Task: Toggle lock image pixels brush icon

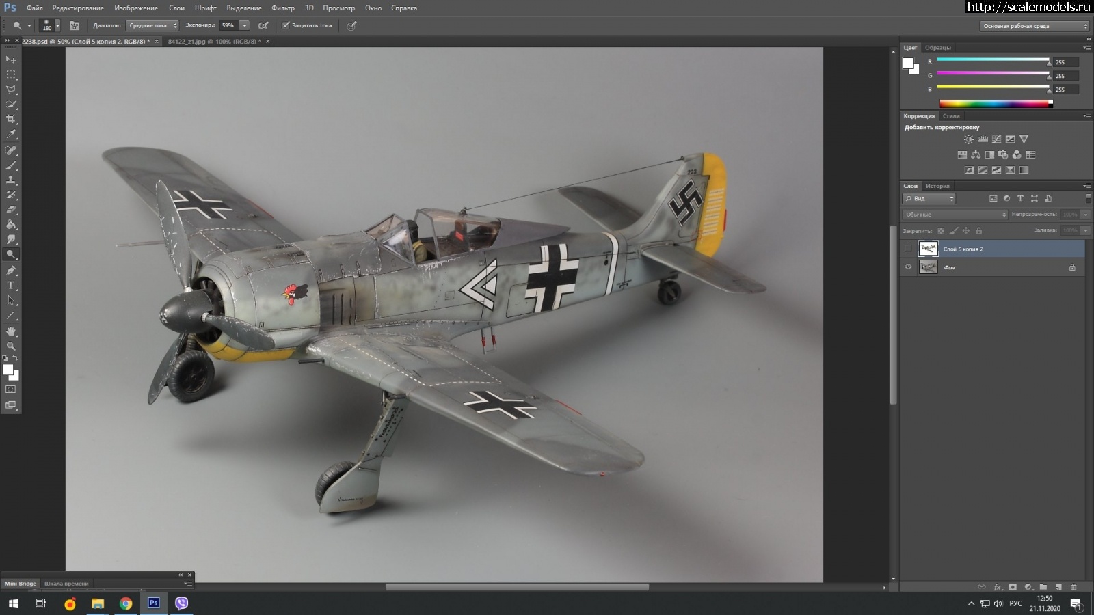Action: [x=954, y=231]
